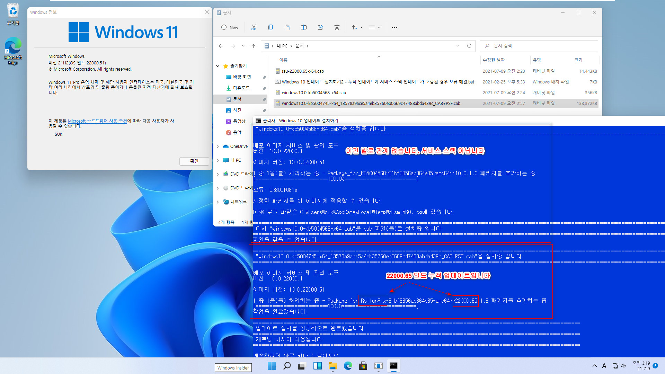Sort by the 이름 column header
Image resolution: width=665 pixels, height=374 pixels.
tap(283, 60)
